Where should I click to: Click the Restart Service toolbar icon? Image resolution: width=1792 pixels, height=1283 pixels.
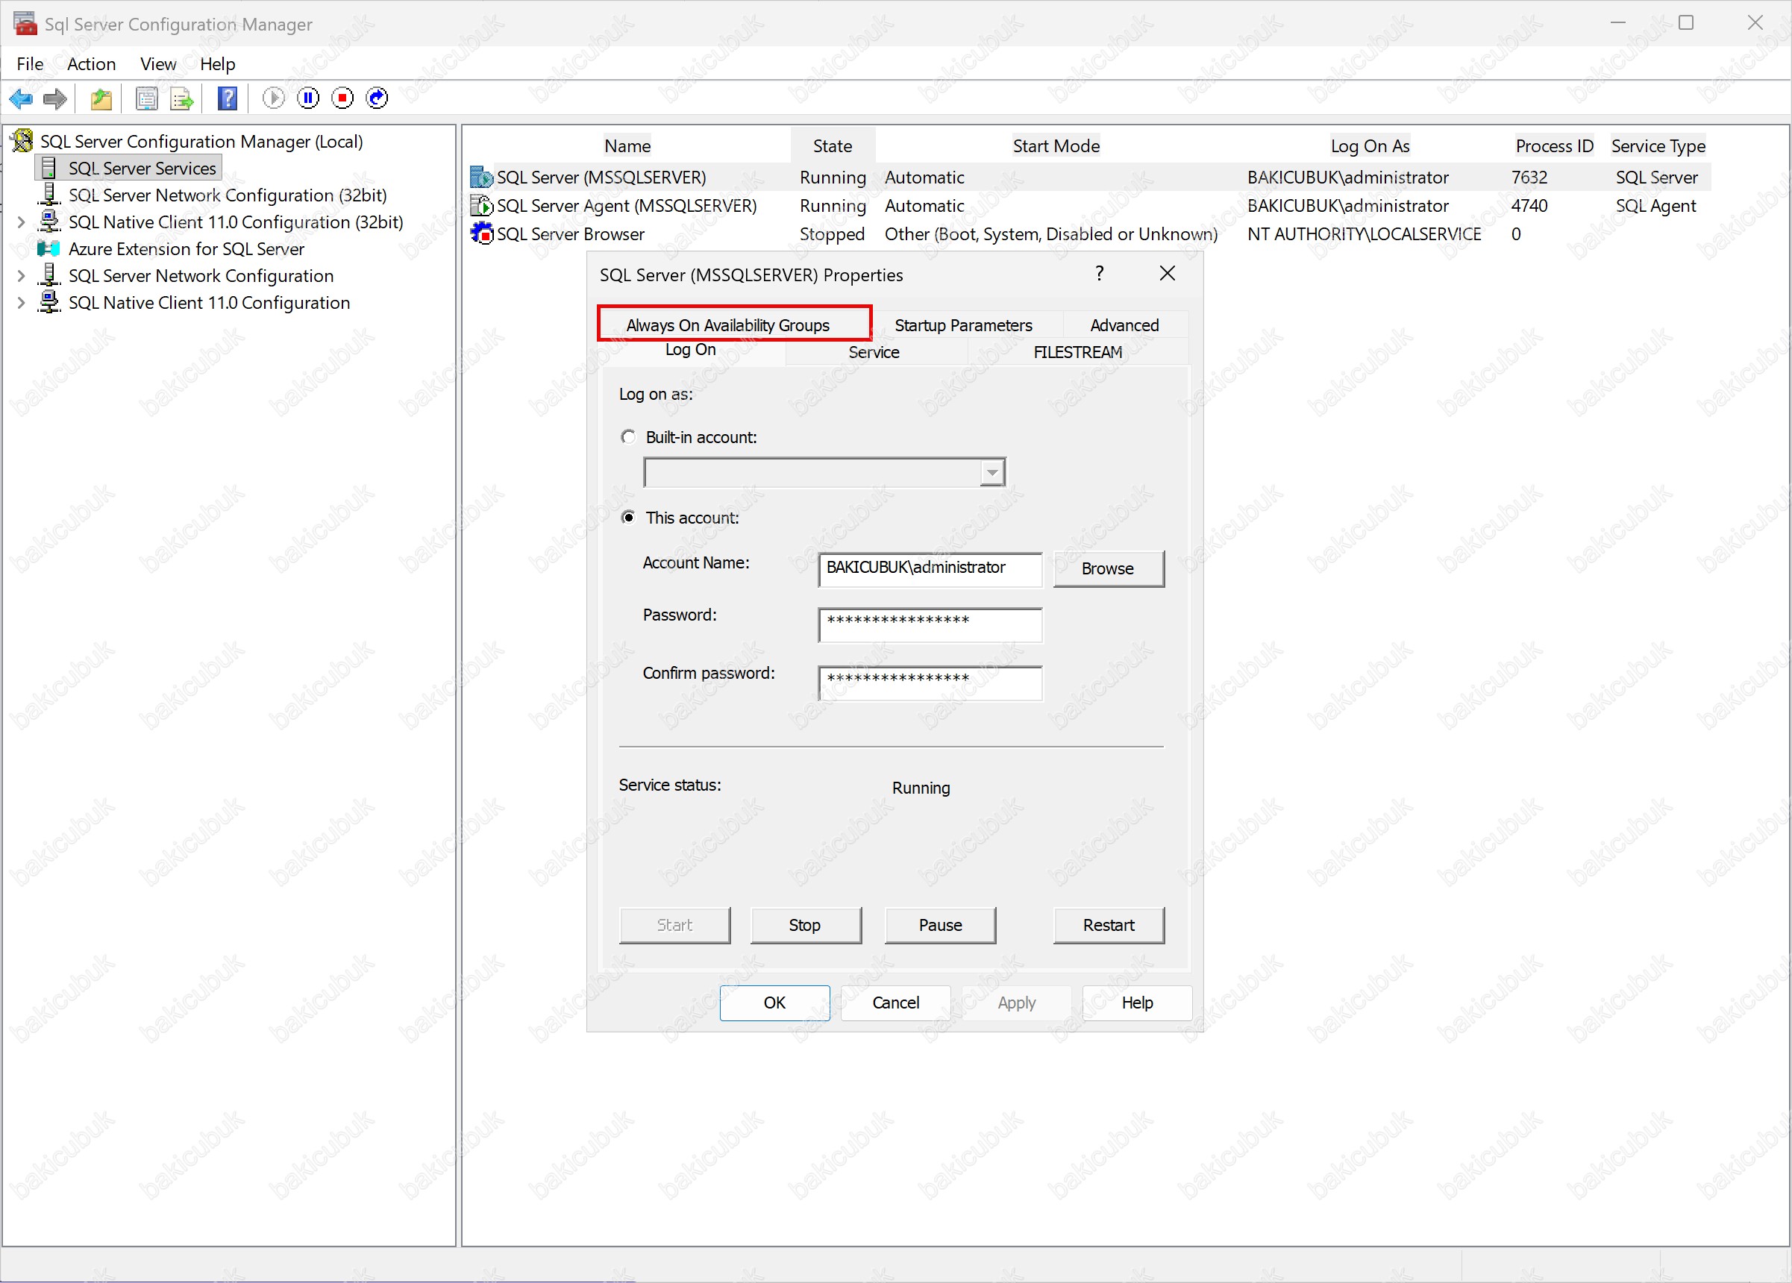click(377, 98)
